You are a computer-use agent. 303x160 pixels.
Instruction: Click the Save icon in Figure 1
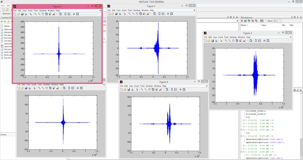[x=116, y=14]
